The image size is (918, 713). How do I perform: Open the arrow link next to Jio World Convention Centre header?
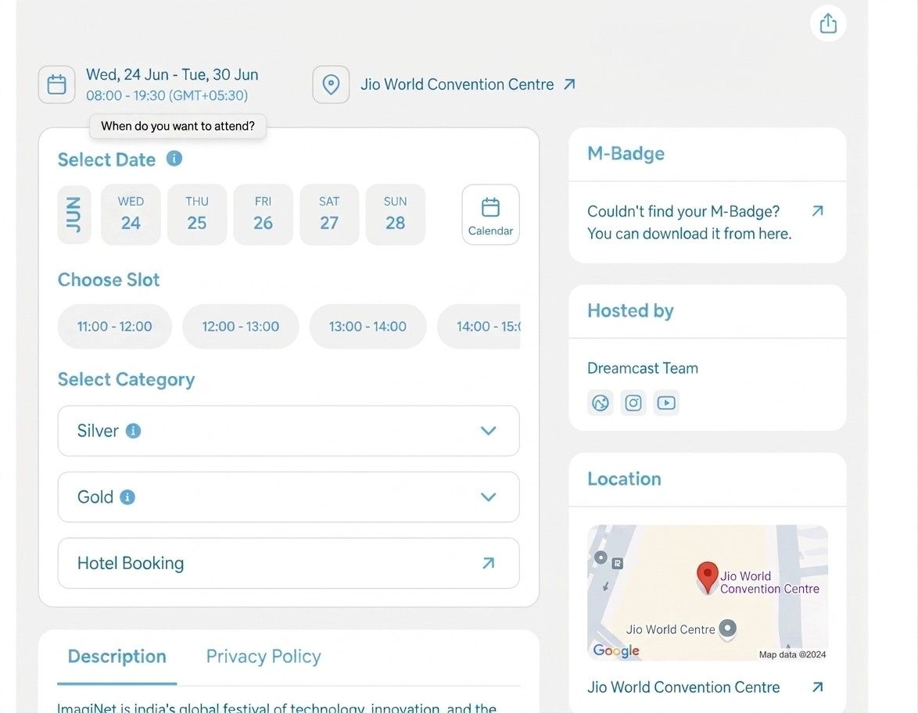[x=569, y=84]
